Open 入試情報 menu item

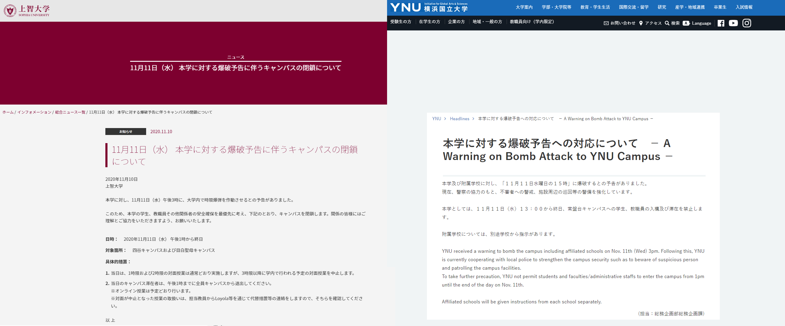point(744,7)
